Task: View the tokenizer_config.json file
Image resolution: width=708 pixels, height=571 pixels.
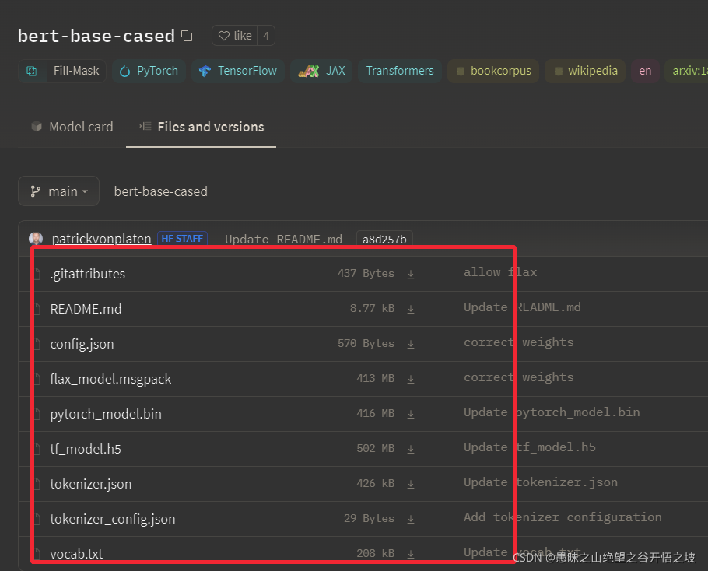Action: pyautogui.click(x=113, y=519)
